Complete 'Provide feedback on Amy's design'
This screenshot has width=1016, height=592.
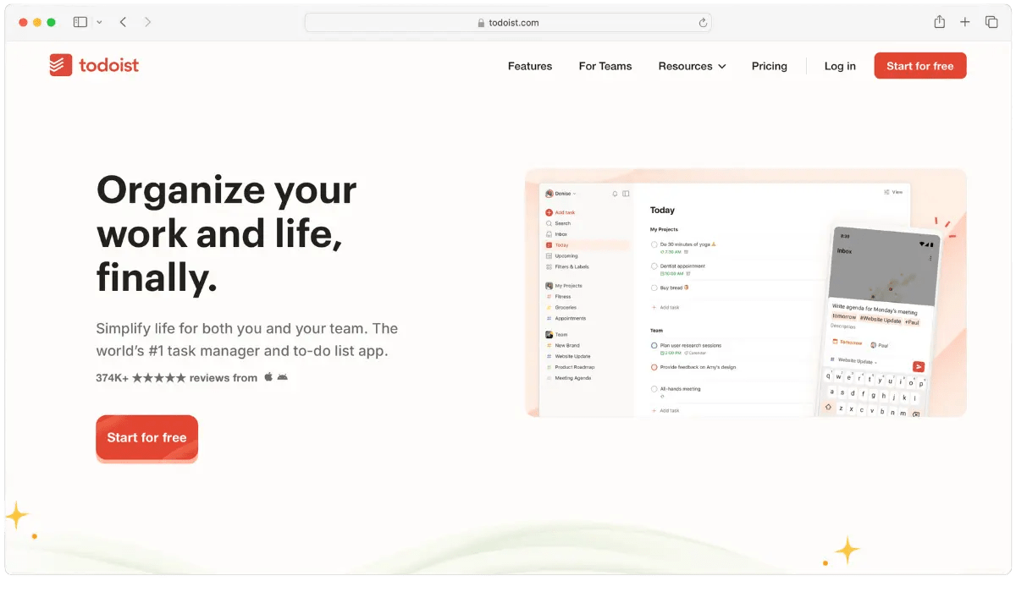pos(654,368)
